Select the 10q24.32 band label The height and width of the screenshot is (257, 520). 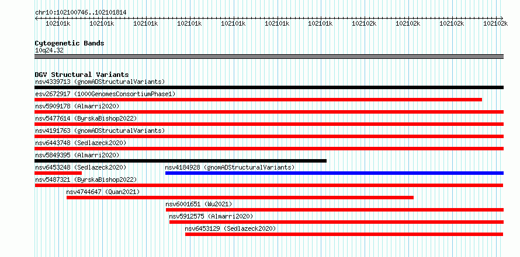tap(49, 51)
